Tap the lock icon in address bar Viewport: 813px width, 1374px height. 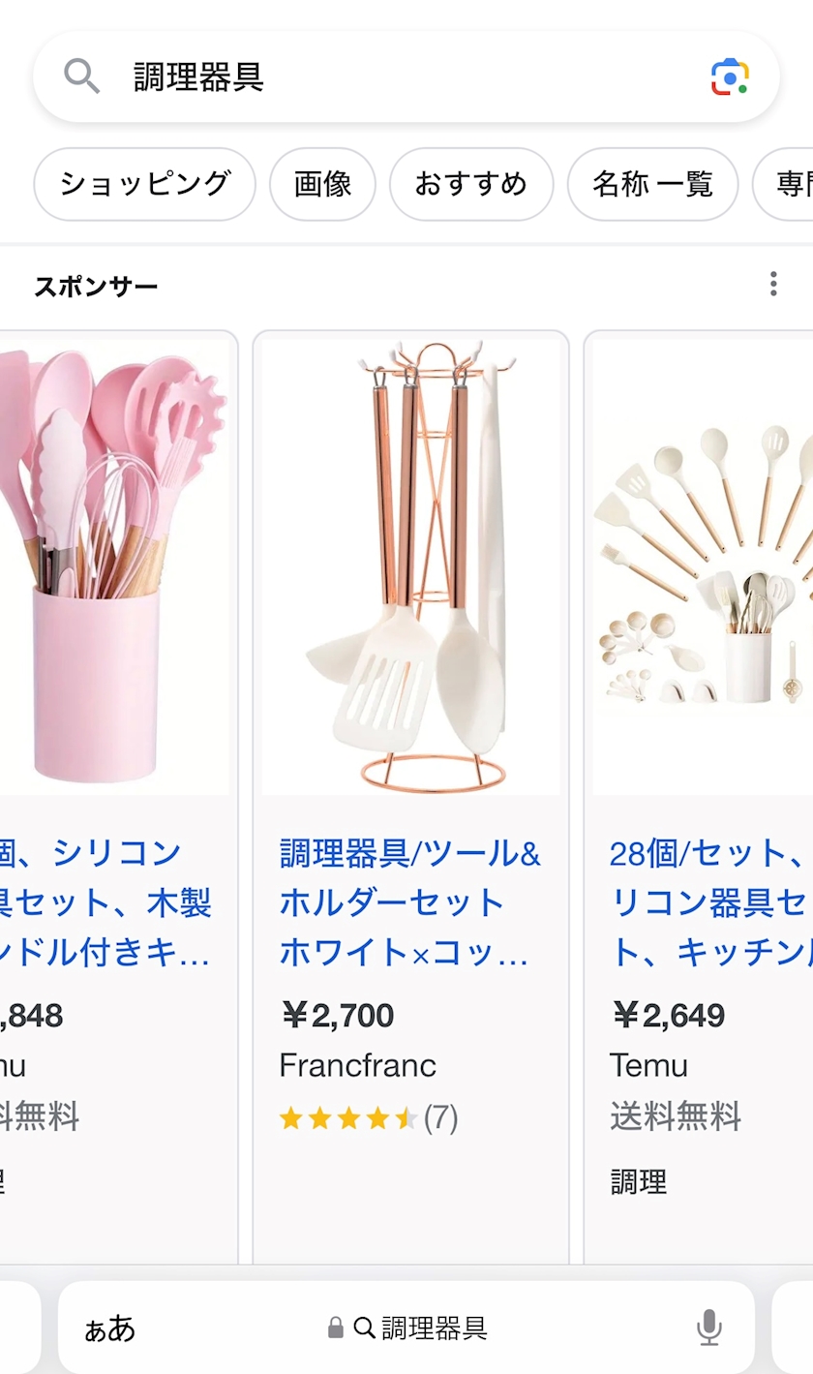coord(336,1328)
